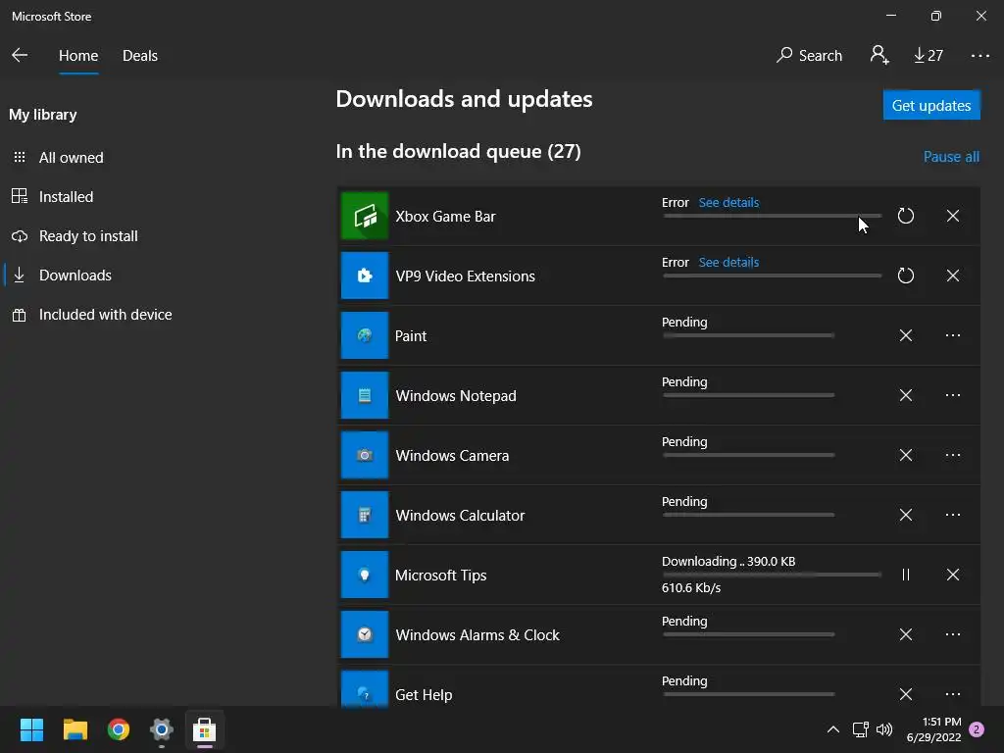
Task: Click the Xbox Game Bar app tile icon
Action: [365, 216]
